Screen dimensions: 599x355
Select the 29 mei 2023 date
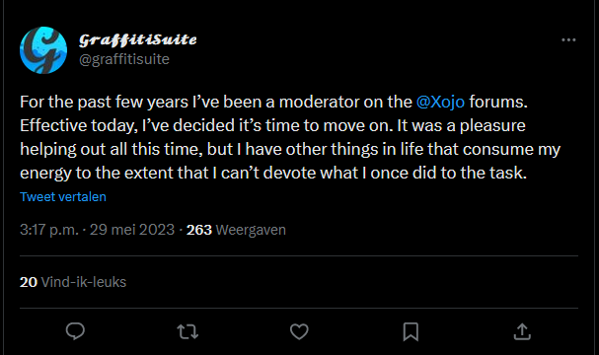point(132,230)
